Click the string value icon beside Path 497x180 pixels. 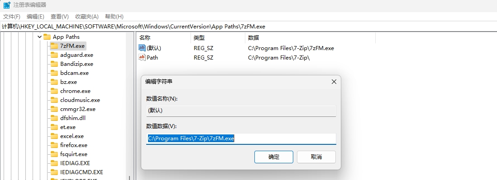pyautogui.click(x=142, y=57)
